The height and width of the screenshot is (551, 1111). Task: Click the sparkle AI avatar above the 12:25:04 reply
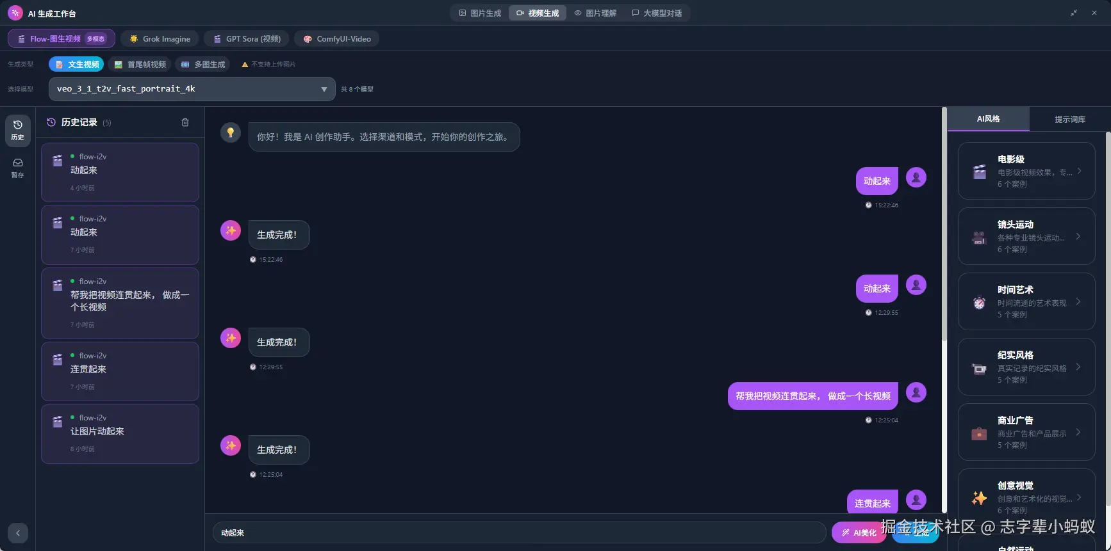pyautogui.click(x=231, y=445)
